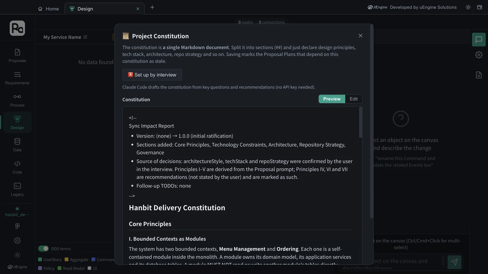Open the Proposals section in the sidebar
The image size is (488, 274).
pos(17,56)
